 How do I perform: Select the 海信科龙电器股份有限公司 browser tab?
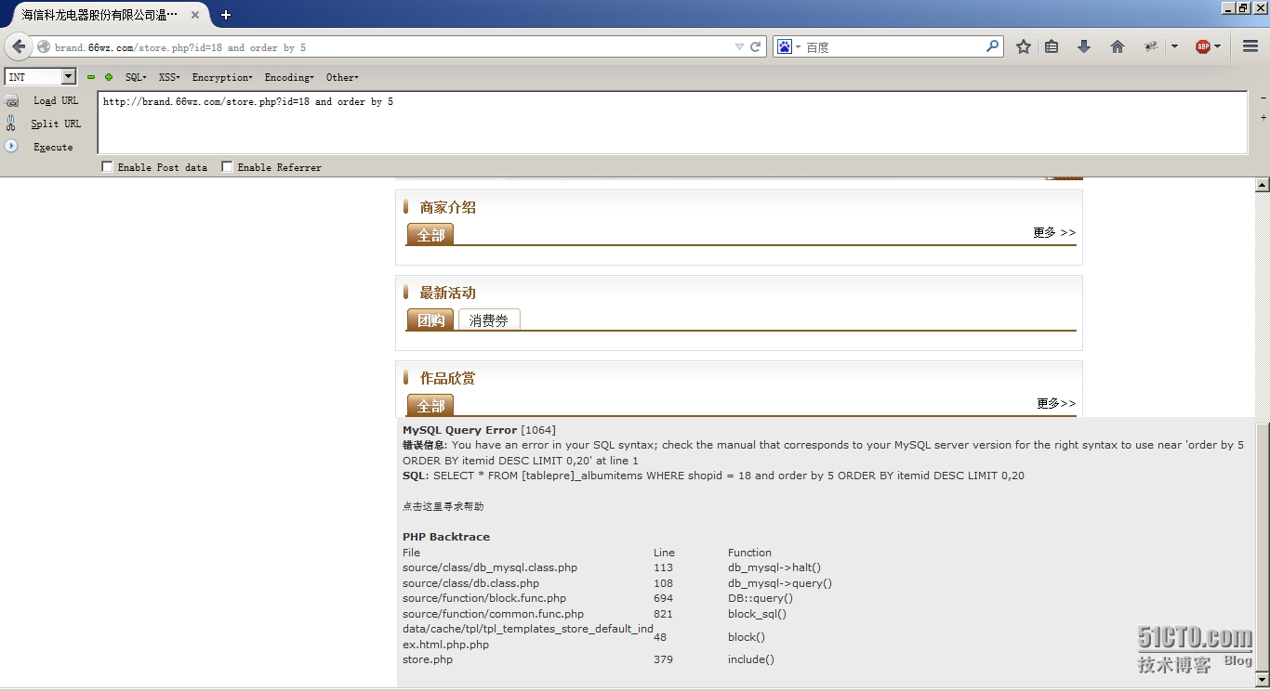pyautogui.click(x=105, y=15)
